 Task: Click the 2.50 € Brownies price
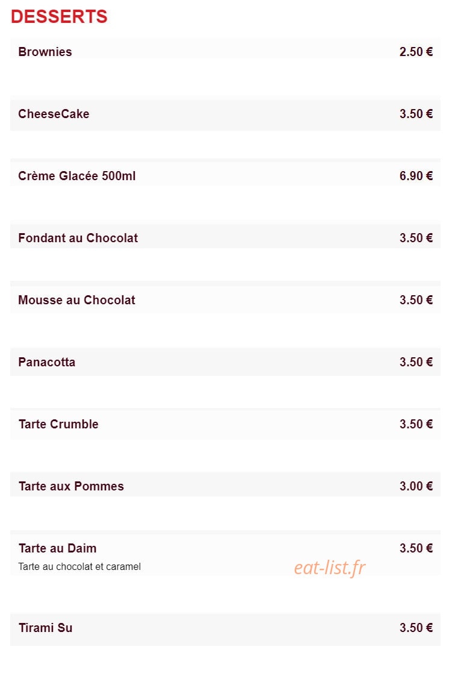pos(416,52)
